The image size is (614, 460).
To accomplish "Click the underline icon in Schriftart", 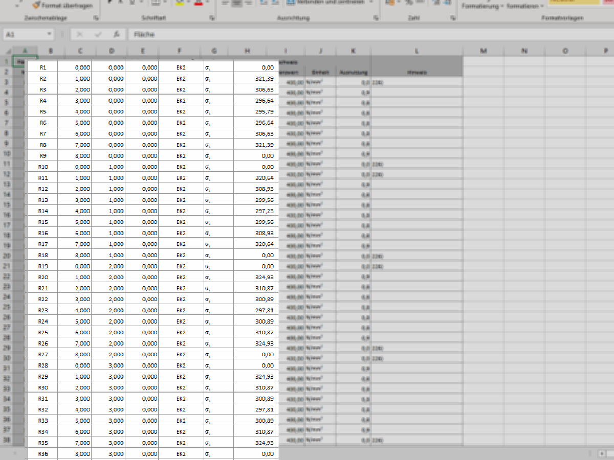I will pos(133,3).
